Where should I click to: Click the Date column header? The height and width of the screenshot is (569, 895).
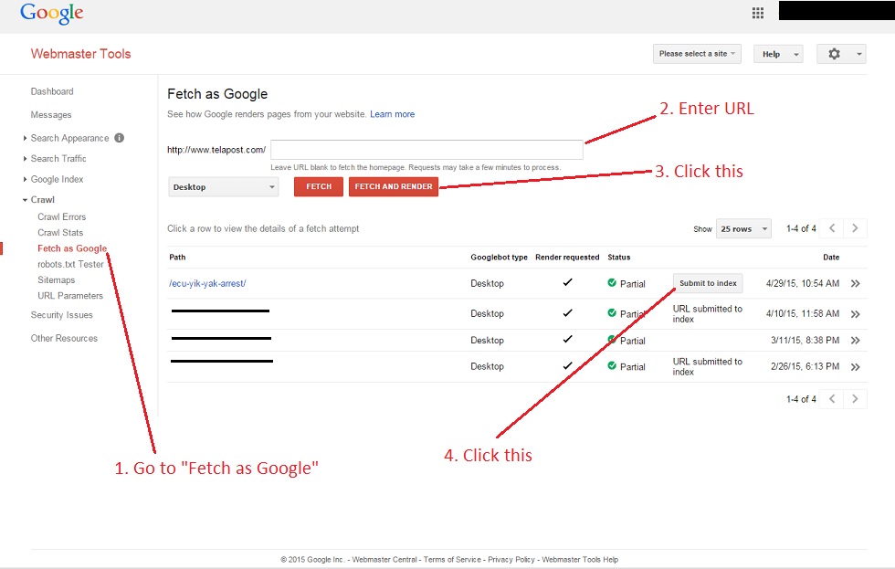(831, 258)
